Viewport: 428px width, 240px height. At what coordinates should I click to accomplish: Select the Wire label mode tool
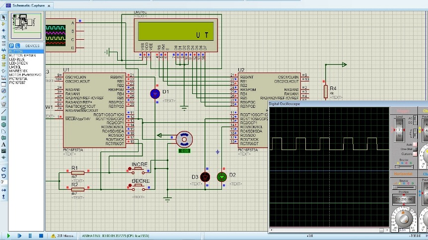click(x=3, y=37)
